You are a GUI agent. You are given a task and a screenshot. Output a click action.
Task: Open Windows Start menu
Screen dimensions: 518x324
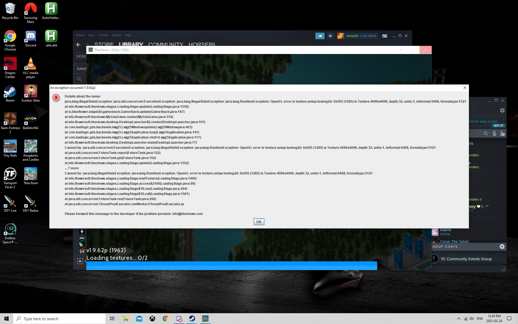coord(6,319)
